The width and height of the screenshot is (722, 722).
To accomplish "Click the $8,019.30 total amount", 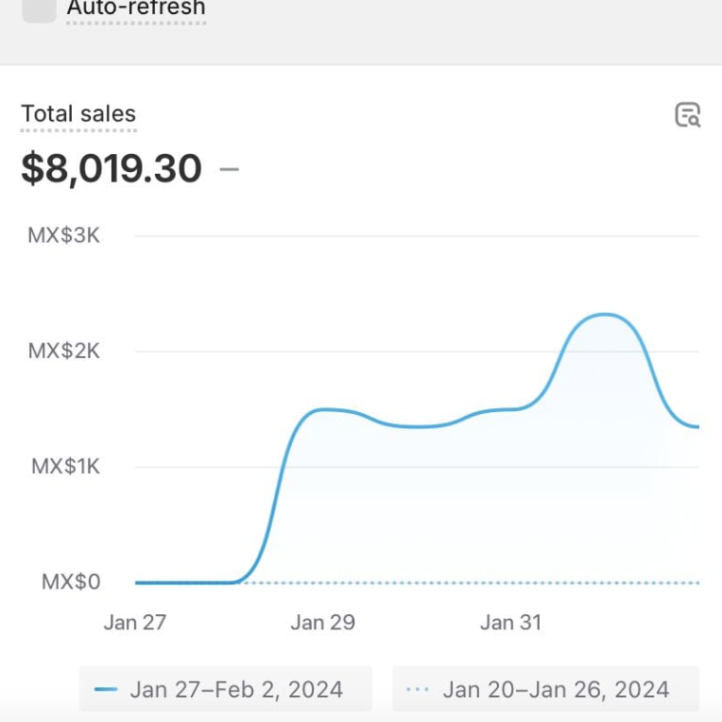I will [112, 168].
